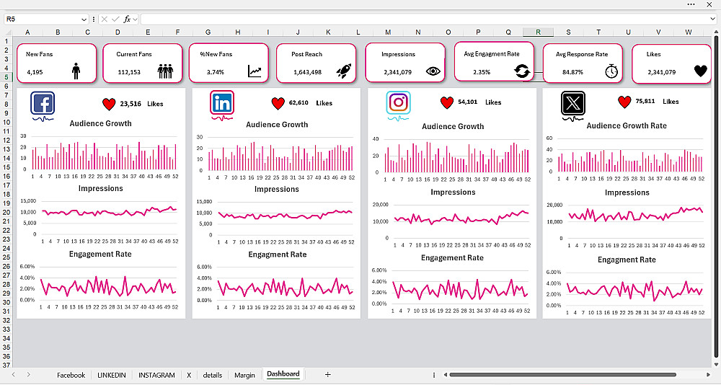Switch to the X sheet tab

189,375
